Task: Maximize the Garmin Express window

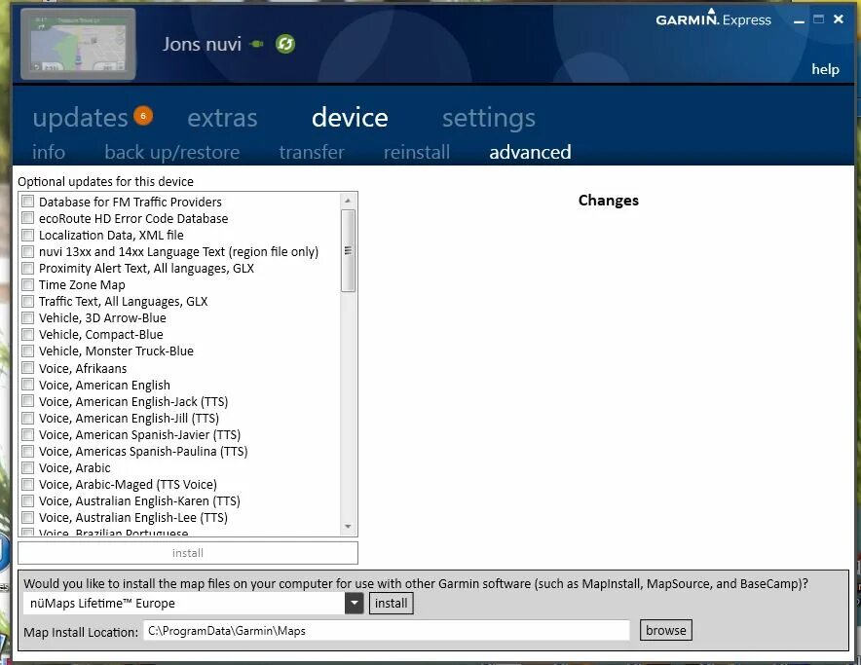Action: (x=818, y=19)
